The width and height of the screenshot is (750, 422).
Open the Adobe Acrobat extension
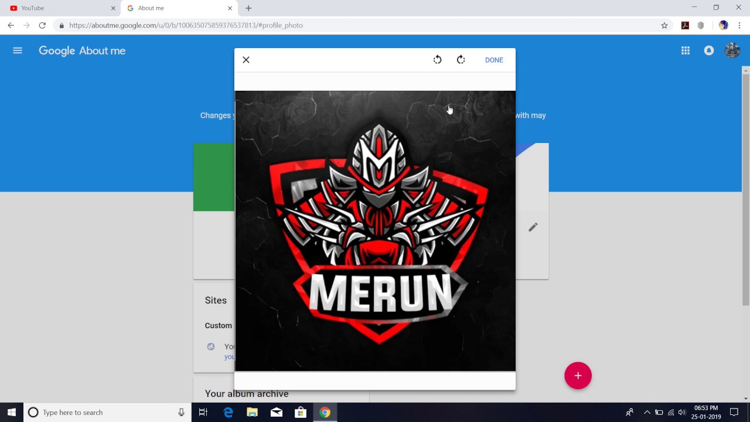click(685, 25)
